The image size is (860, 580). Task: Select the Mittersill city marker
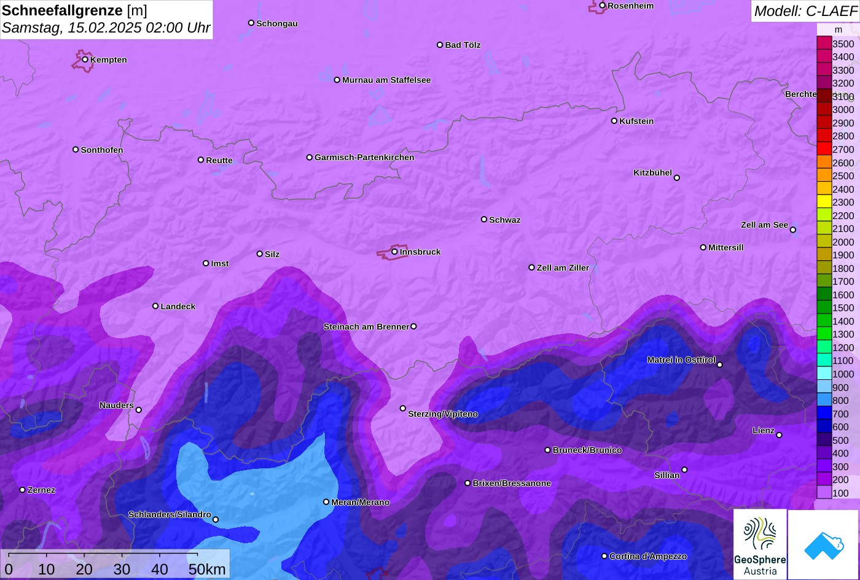pyautogui.click(x=703, y=247)
